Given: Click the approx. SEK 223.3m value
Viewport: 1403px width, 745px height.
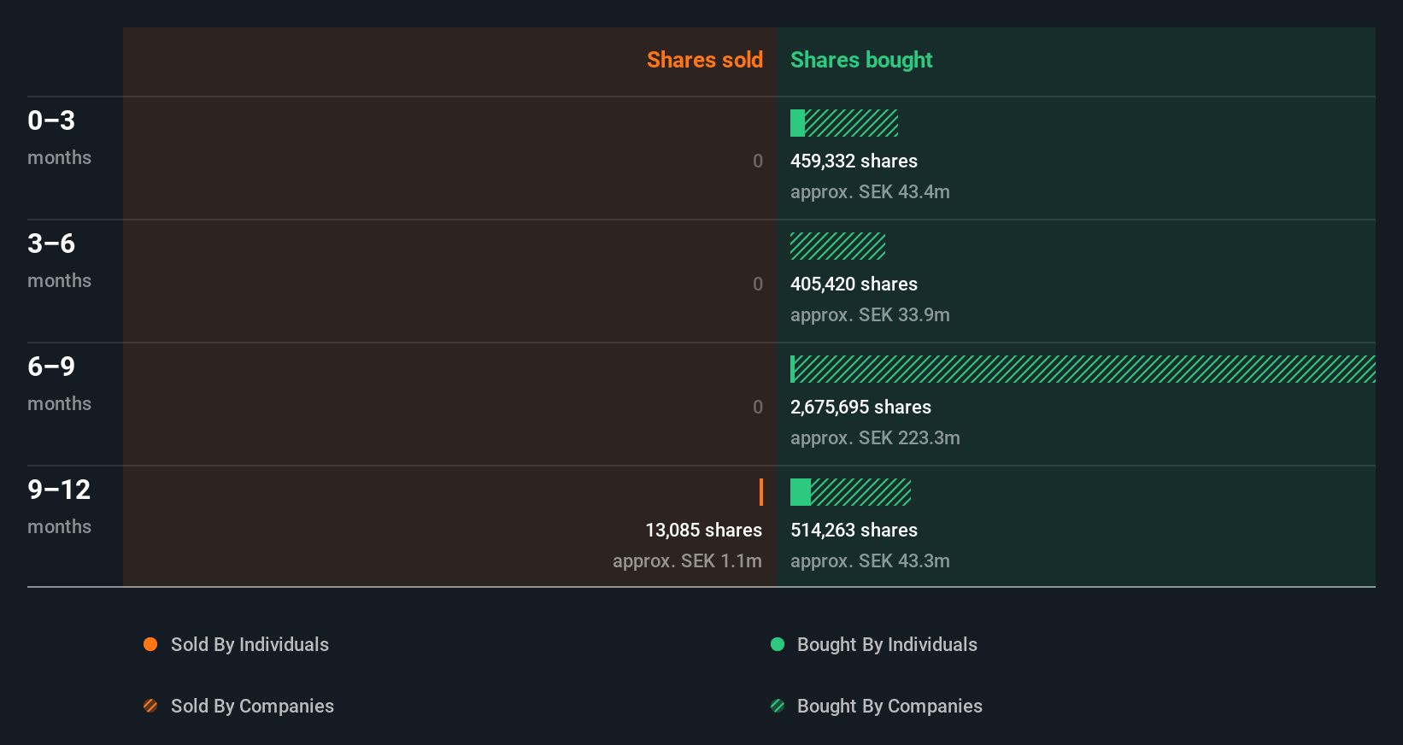Looking at the screenshot, I should click(875, 438).
